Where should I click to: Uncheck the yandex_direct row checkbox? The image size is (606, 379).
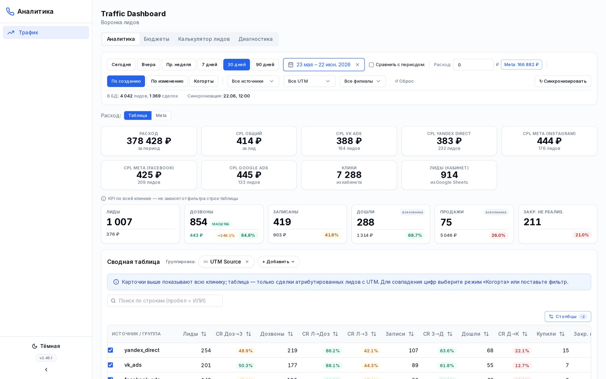111,350
